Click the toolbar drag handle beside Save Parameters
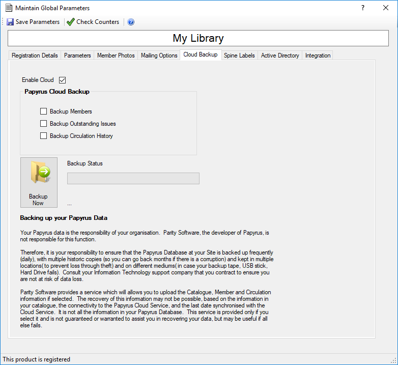This screenshot has width=398, height=365. [x=3, y=22]
